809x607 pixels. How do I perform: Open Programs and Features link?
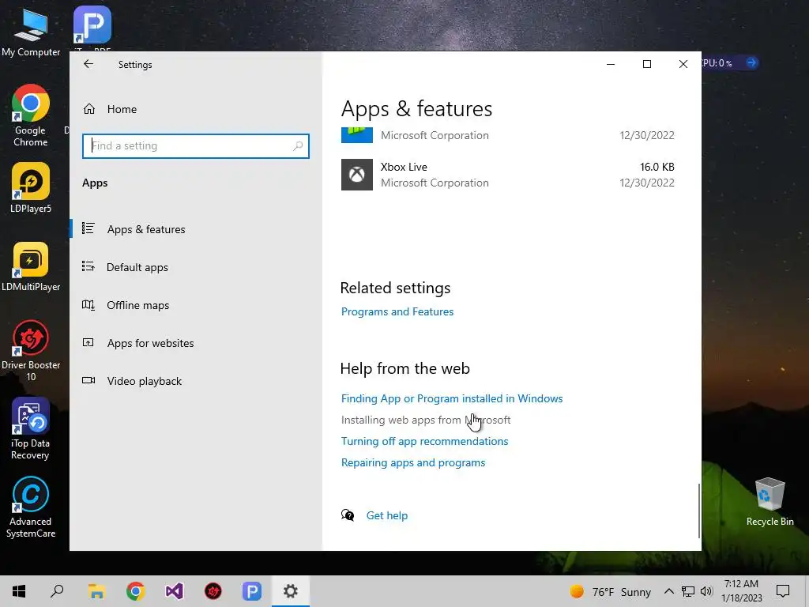(397, 311)
